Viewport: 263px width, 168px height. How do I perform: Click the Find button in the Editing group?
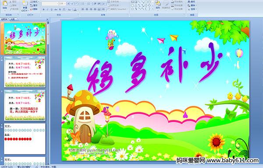pyautogui.click(x=192, y=2)
